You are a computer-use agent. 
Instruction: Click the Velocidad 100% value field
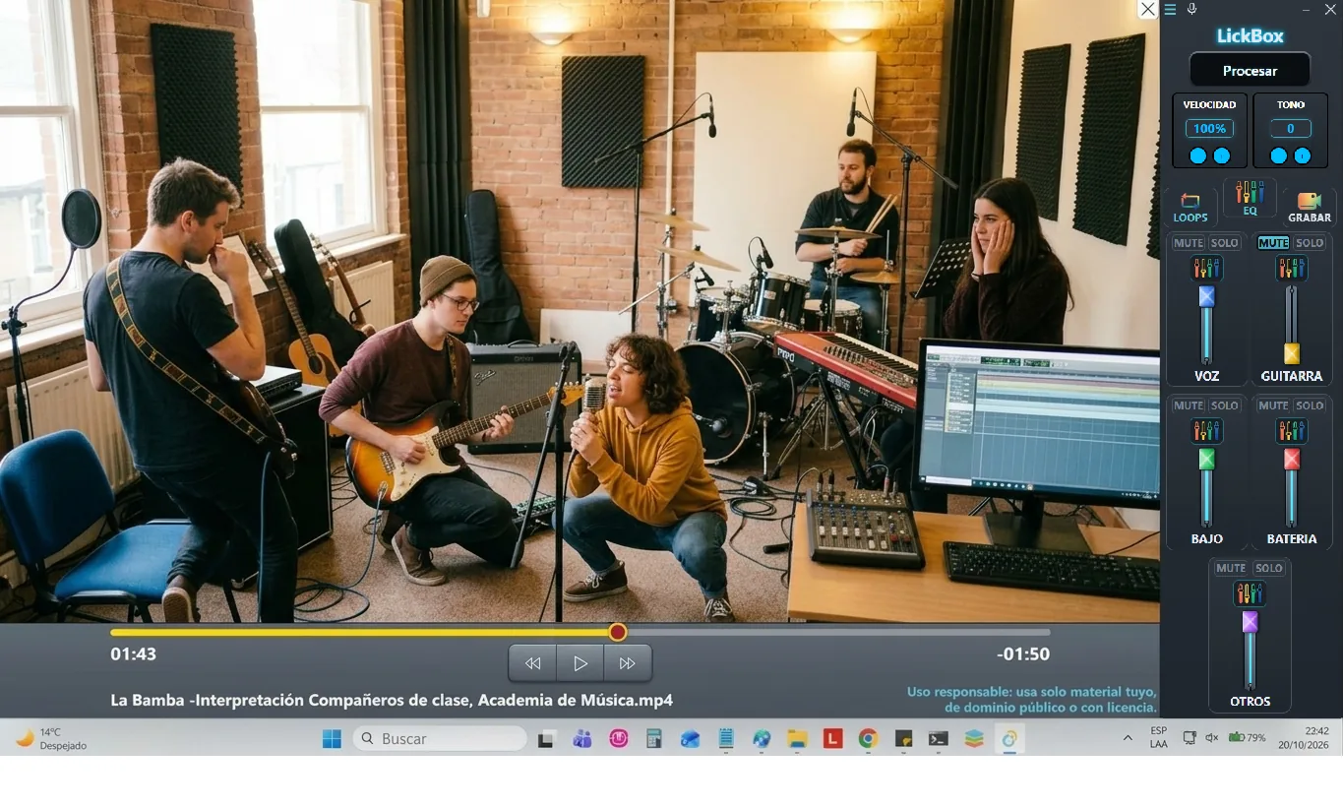tap(1209, 128)
